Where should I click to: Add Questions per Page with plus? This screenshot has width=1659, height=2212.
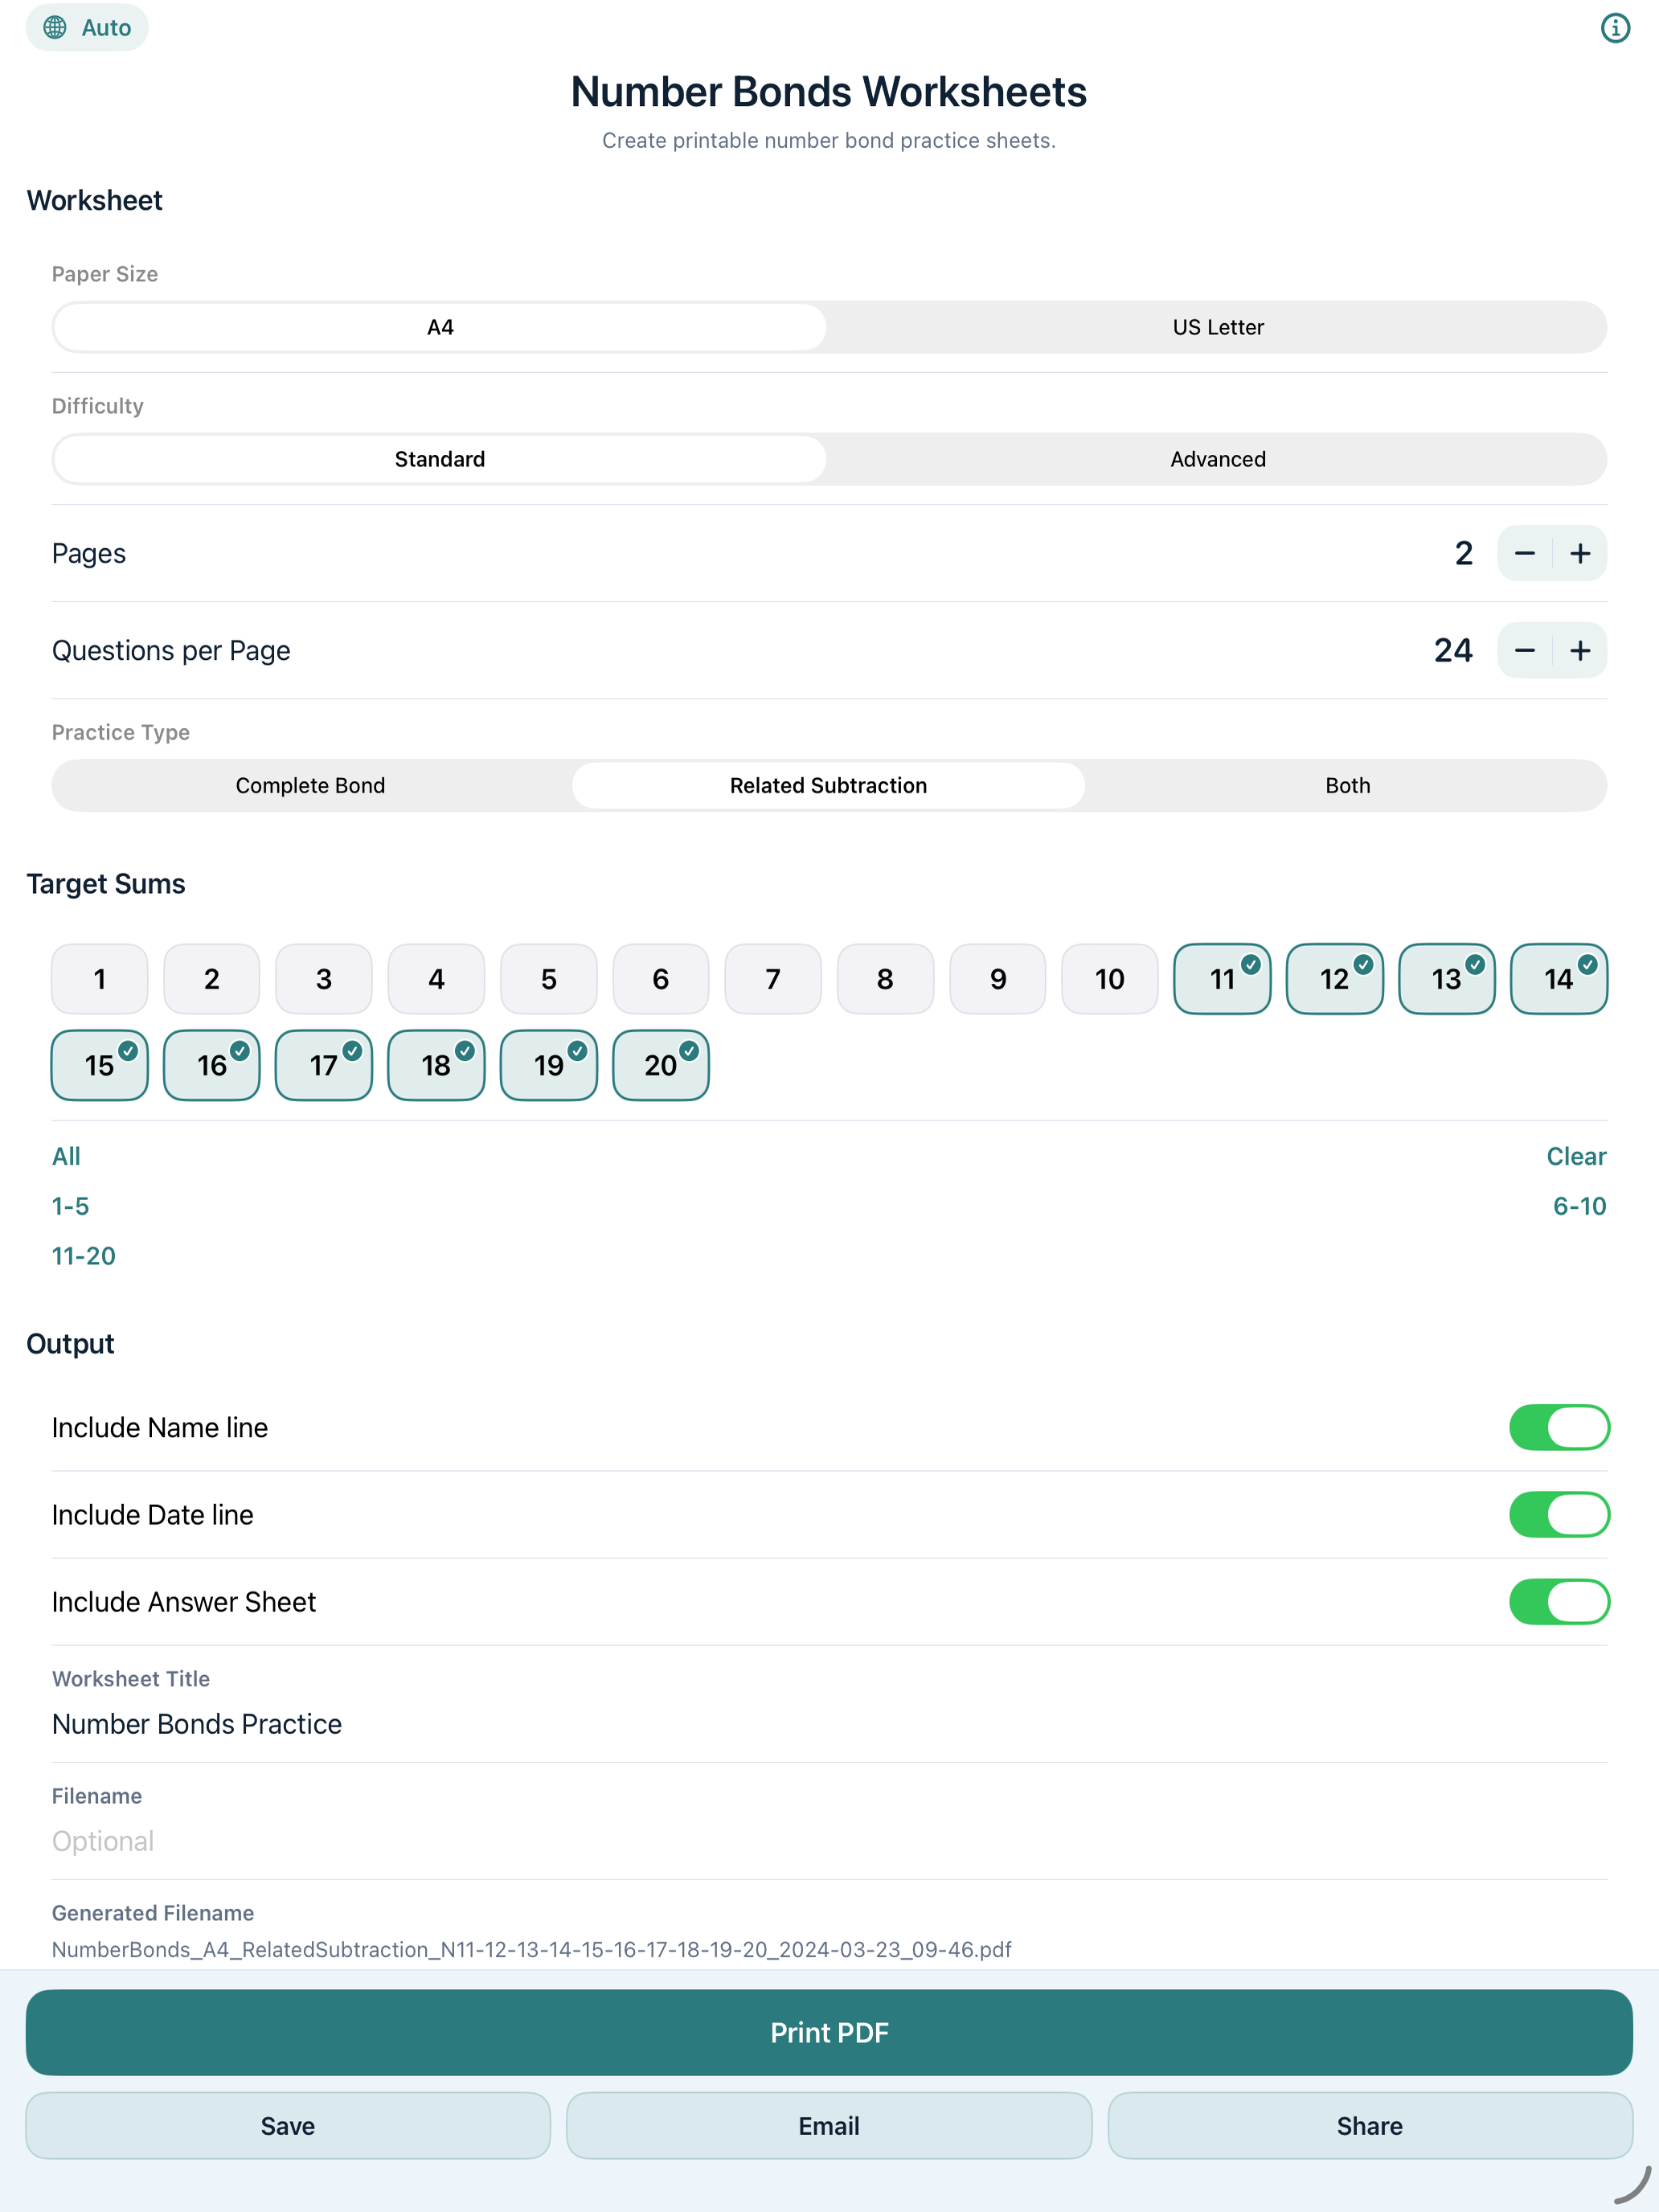1580,650
